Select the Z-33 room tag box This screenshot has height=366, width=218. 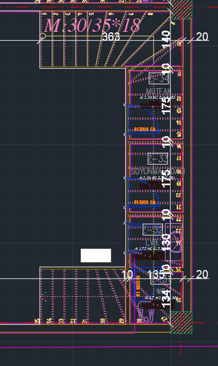158,159
